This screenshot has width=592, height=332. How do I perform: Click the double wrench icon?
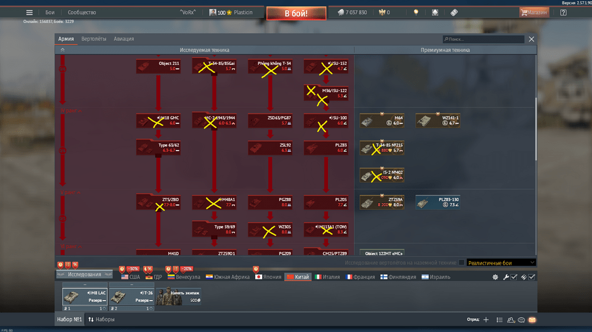pos(524,277)
